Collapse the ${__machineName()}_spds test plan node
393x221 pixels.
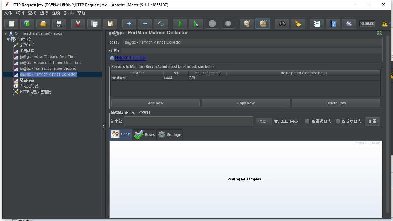6,33
